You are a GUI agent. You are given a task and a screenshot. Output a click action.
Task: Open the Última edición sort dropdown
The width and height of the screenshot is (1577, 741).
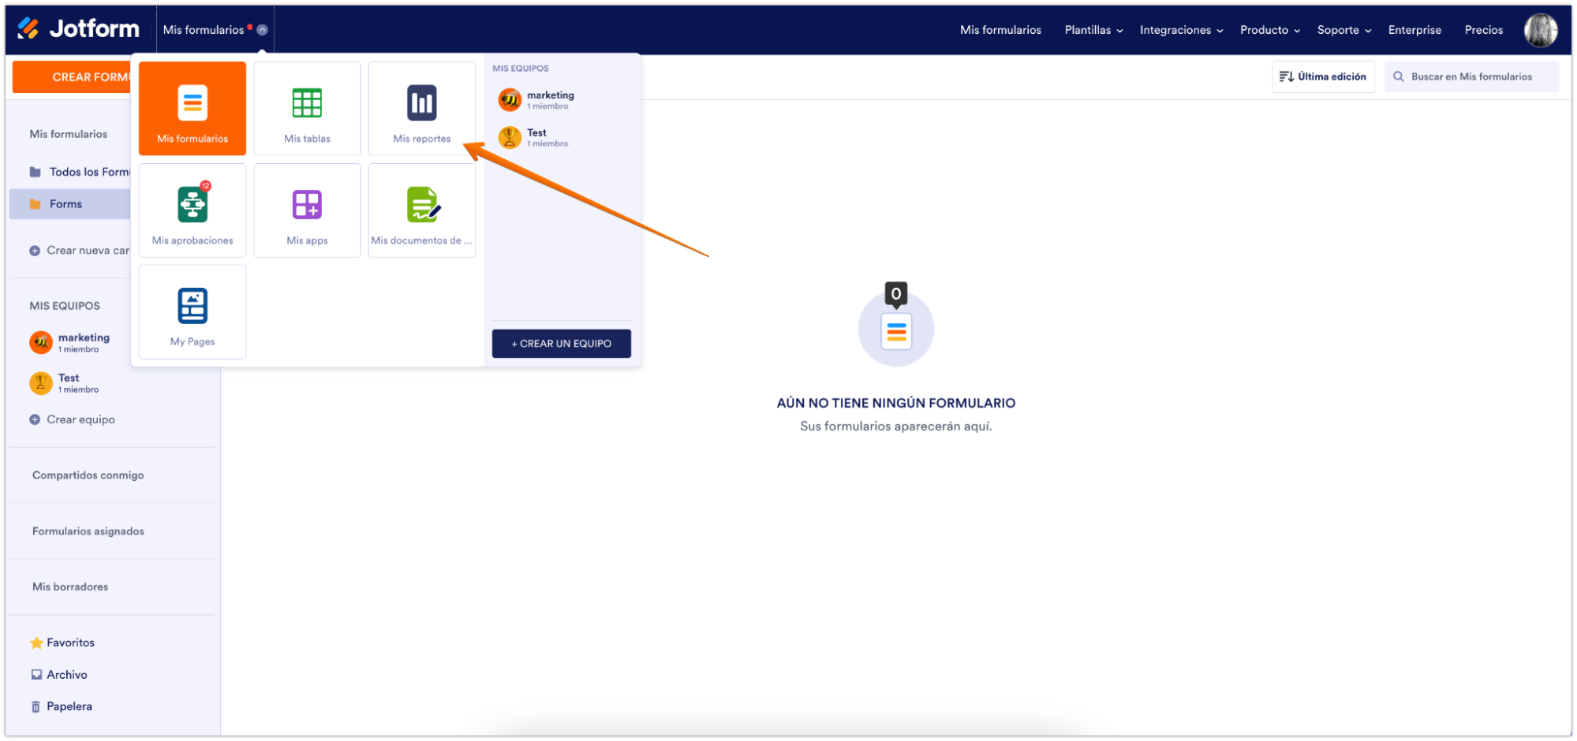[x=1323, y=76]
